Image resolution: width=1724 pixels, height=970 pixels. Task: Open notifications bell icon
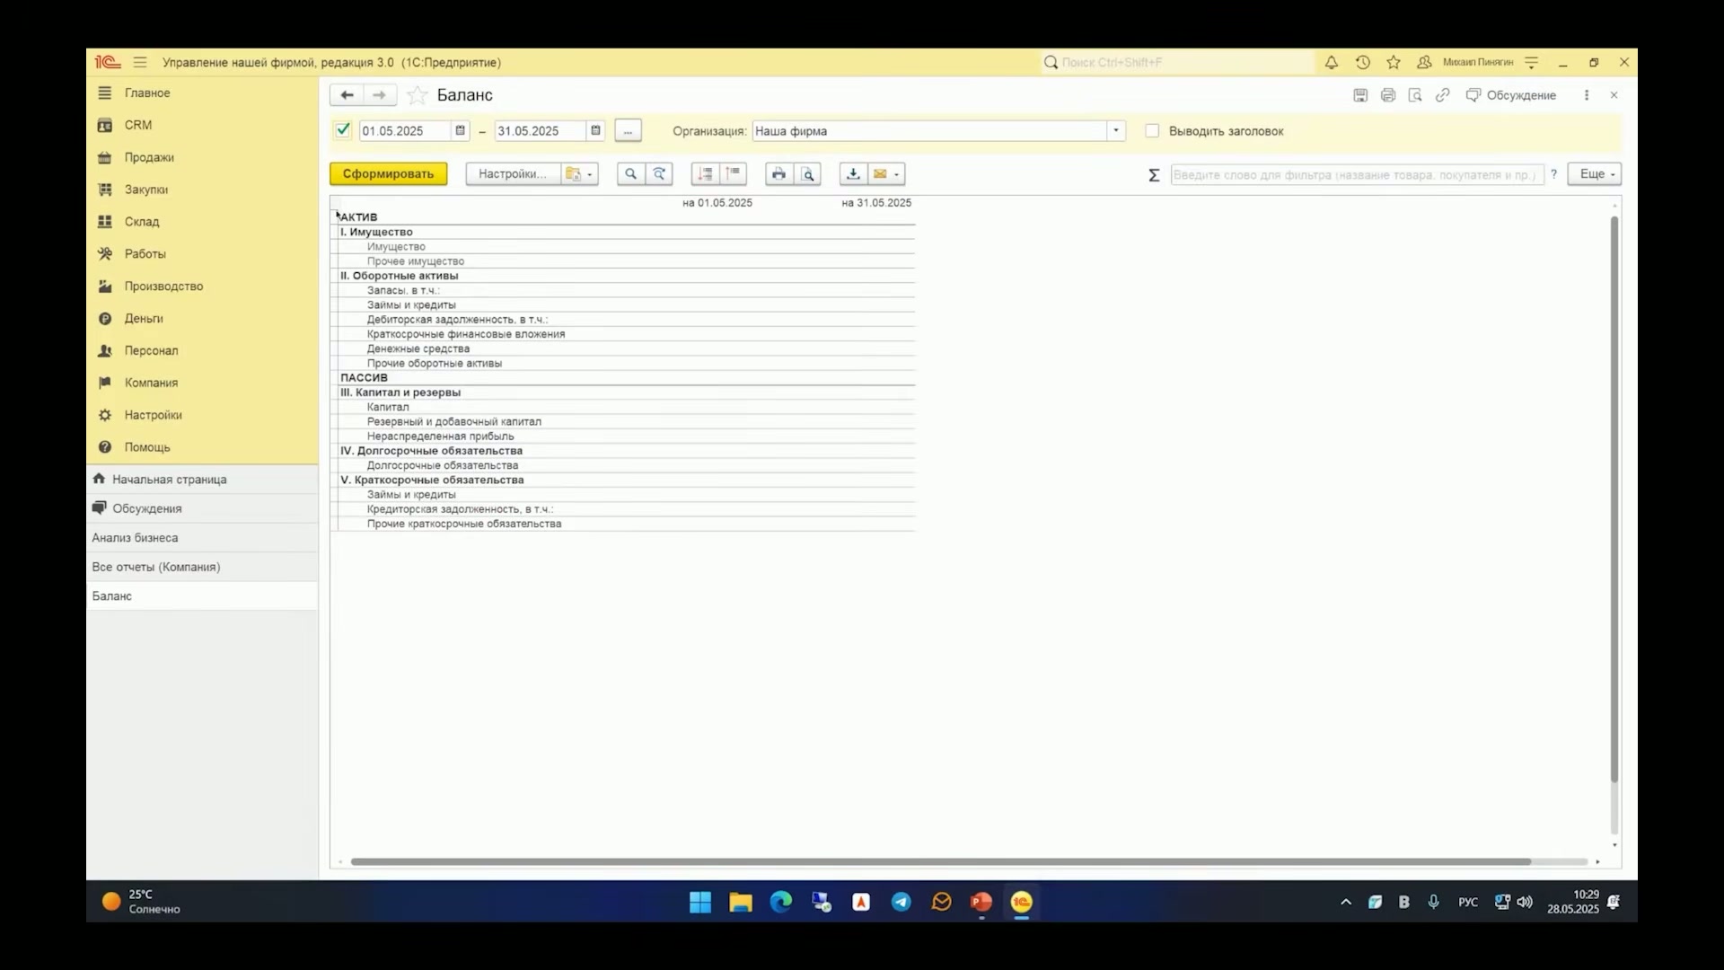[1332, 62]
